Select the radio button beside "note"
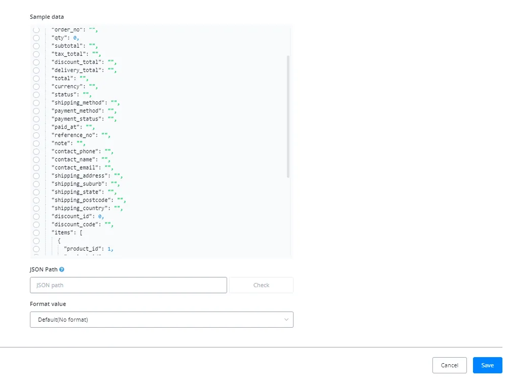The height and width of the screenshot is (384, 509). click(x=36, y=143)
